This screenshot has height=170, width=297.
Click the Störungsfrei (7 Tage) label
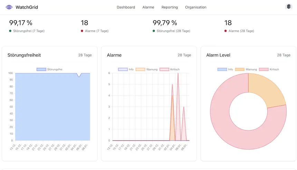click(x=29, y=31)
